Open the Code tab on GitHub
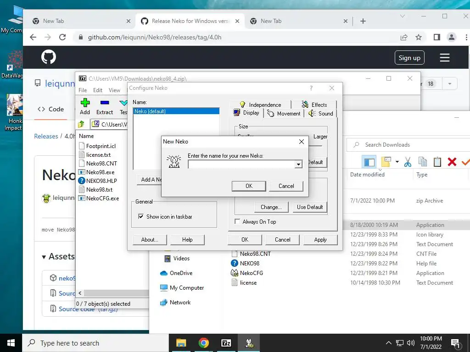Image resolution: width=470 pixels, height=352 pixels. (x=50, y=109)
